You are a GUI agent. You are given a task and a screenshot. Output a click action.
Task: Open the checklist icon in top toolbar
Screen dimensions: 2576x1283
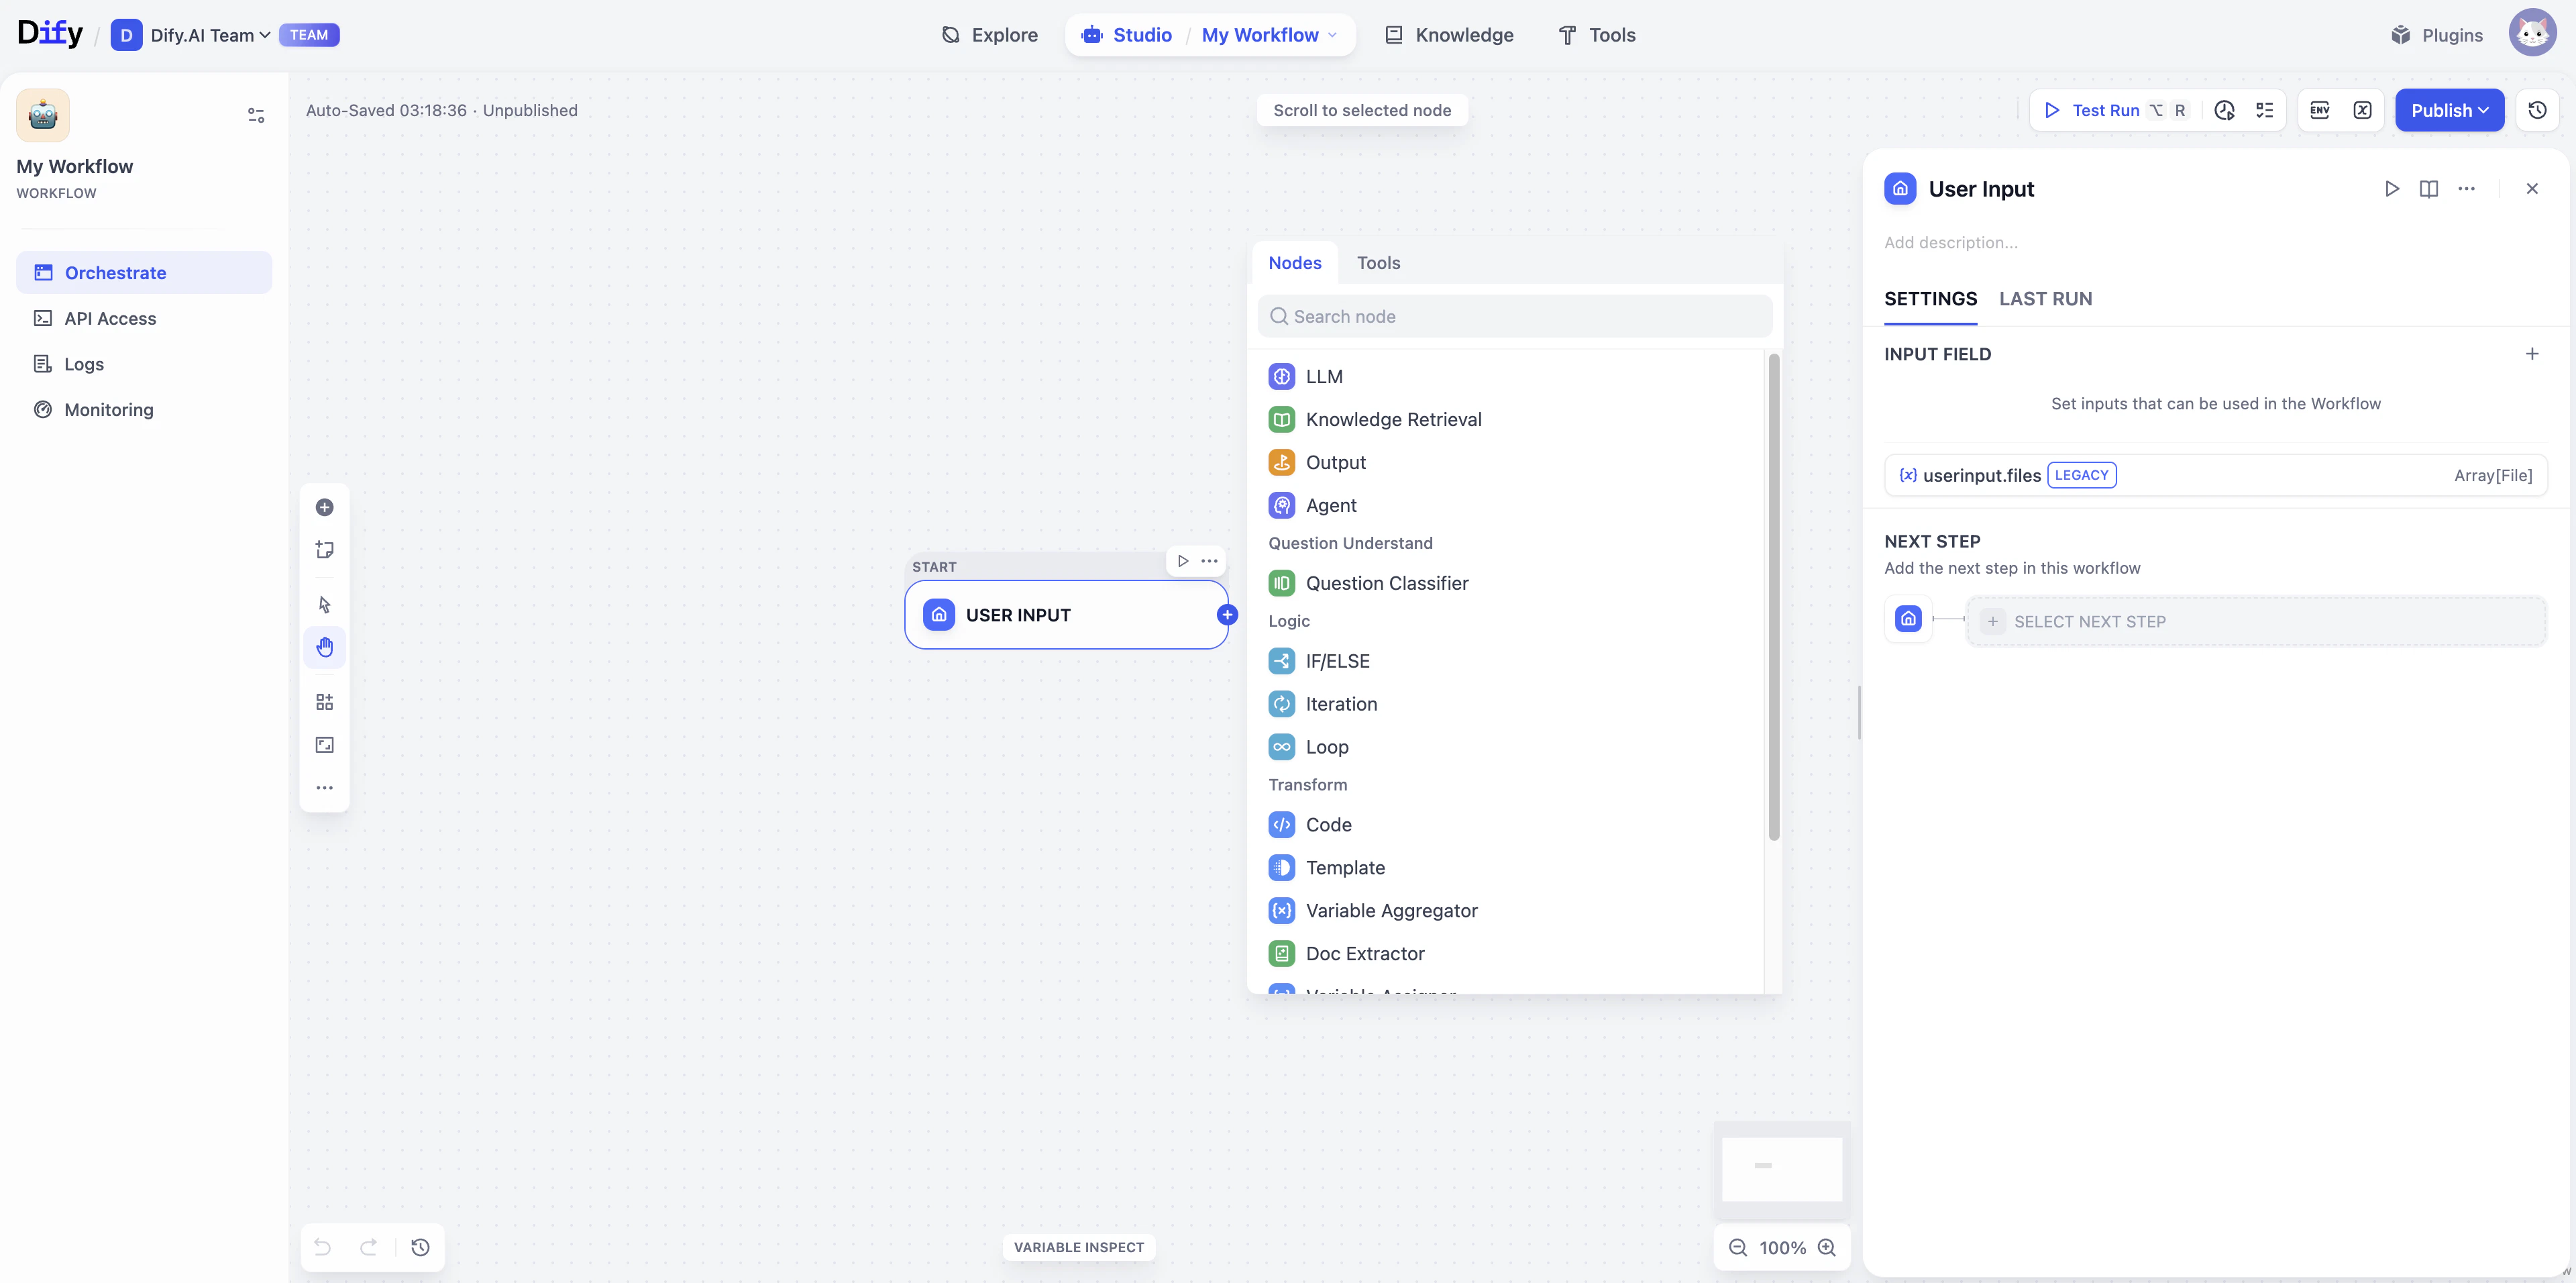pyautogui.click(x=2265, y=110)
